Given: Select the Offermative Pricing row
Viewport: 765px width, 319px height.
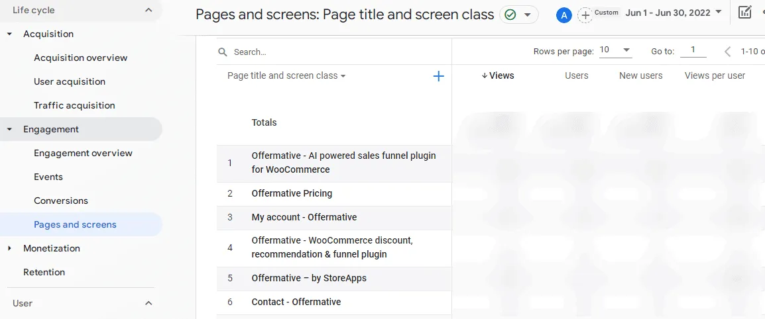Looking at the screenshot, I should click(x=334, y=194).
